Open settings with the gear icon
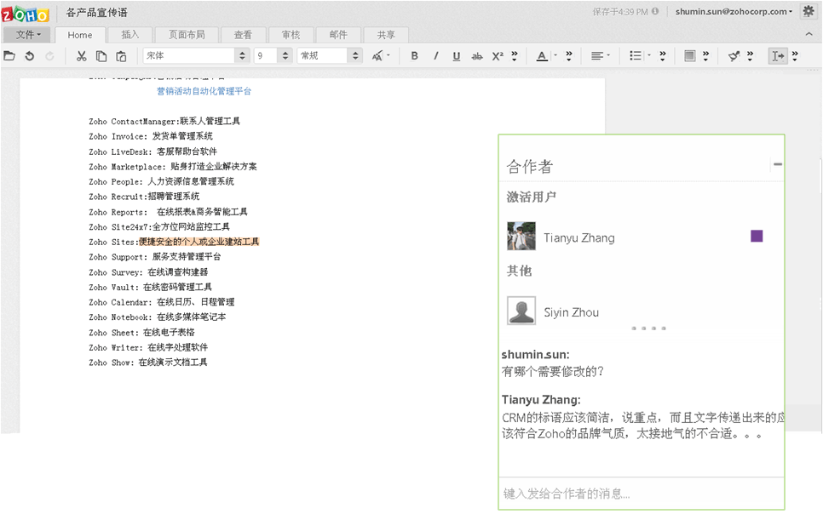The height and width of the screenshot is (514, 823). pos(808,11)
